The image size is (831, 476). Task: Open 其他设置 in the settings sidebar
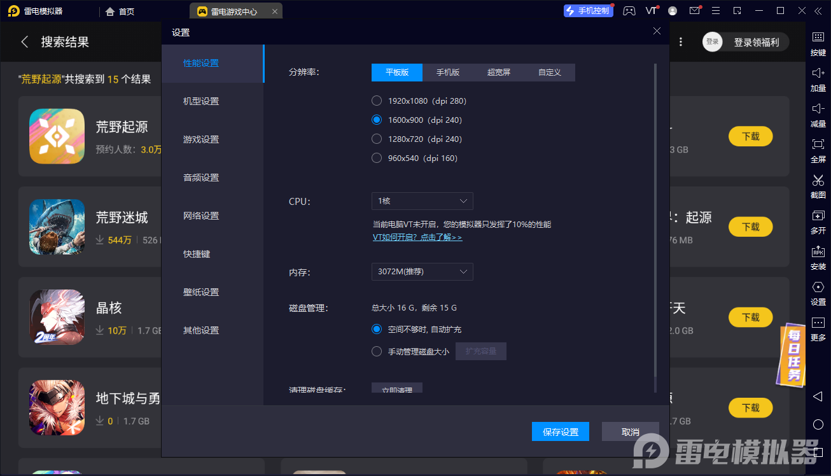[213, 331]
